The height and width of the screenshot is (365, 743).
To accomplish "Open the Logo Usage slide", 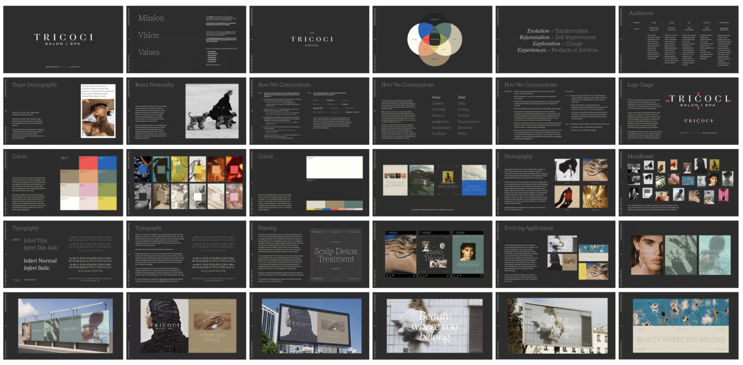I will [678, 111].
